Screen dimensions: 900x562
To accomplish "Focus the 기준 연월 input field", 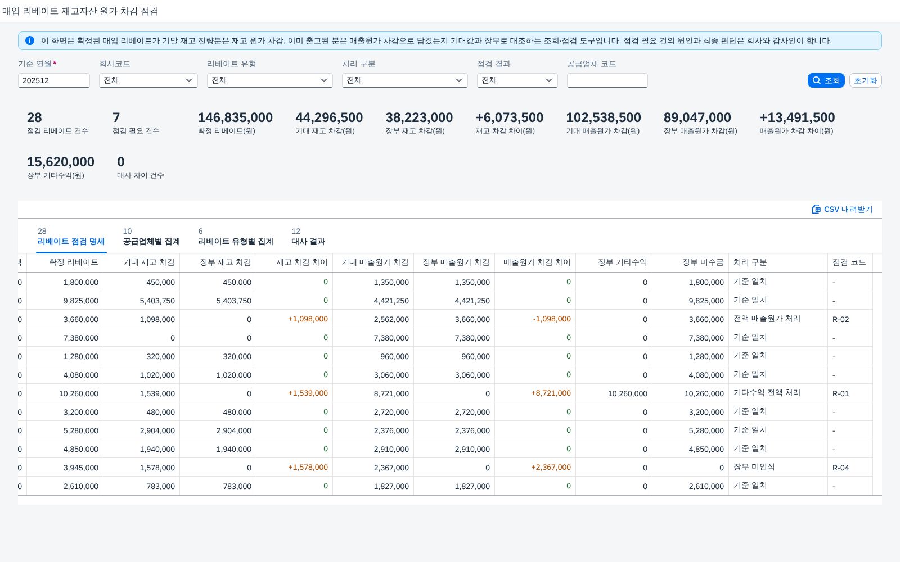I will [54, 80].
